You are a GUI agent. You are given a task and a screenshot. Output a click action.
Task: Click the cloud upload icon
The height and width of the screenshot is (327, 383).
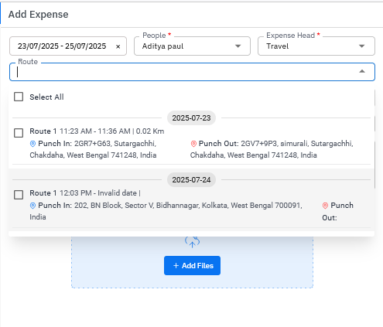click(x=192, y=242)
